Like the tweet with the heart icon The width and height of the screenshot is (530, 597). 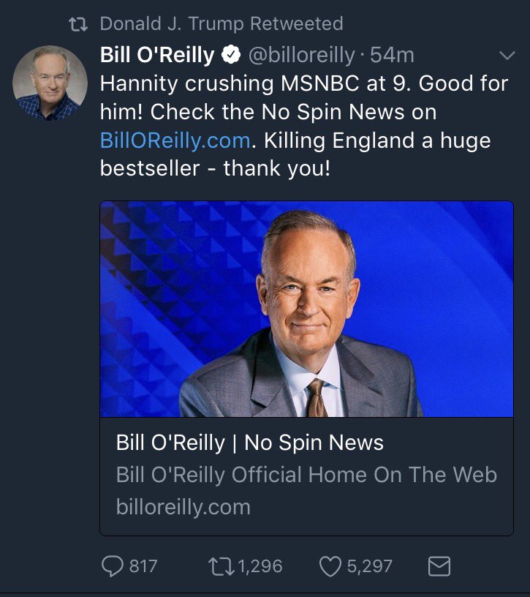click(x=330, y=566)
